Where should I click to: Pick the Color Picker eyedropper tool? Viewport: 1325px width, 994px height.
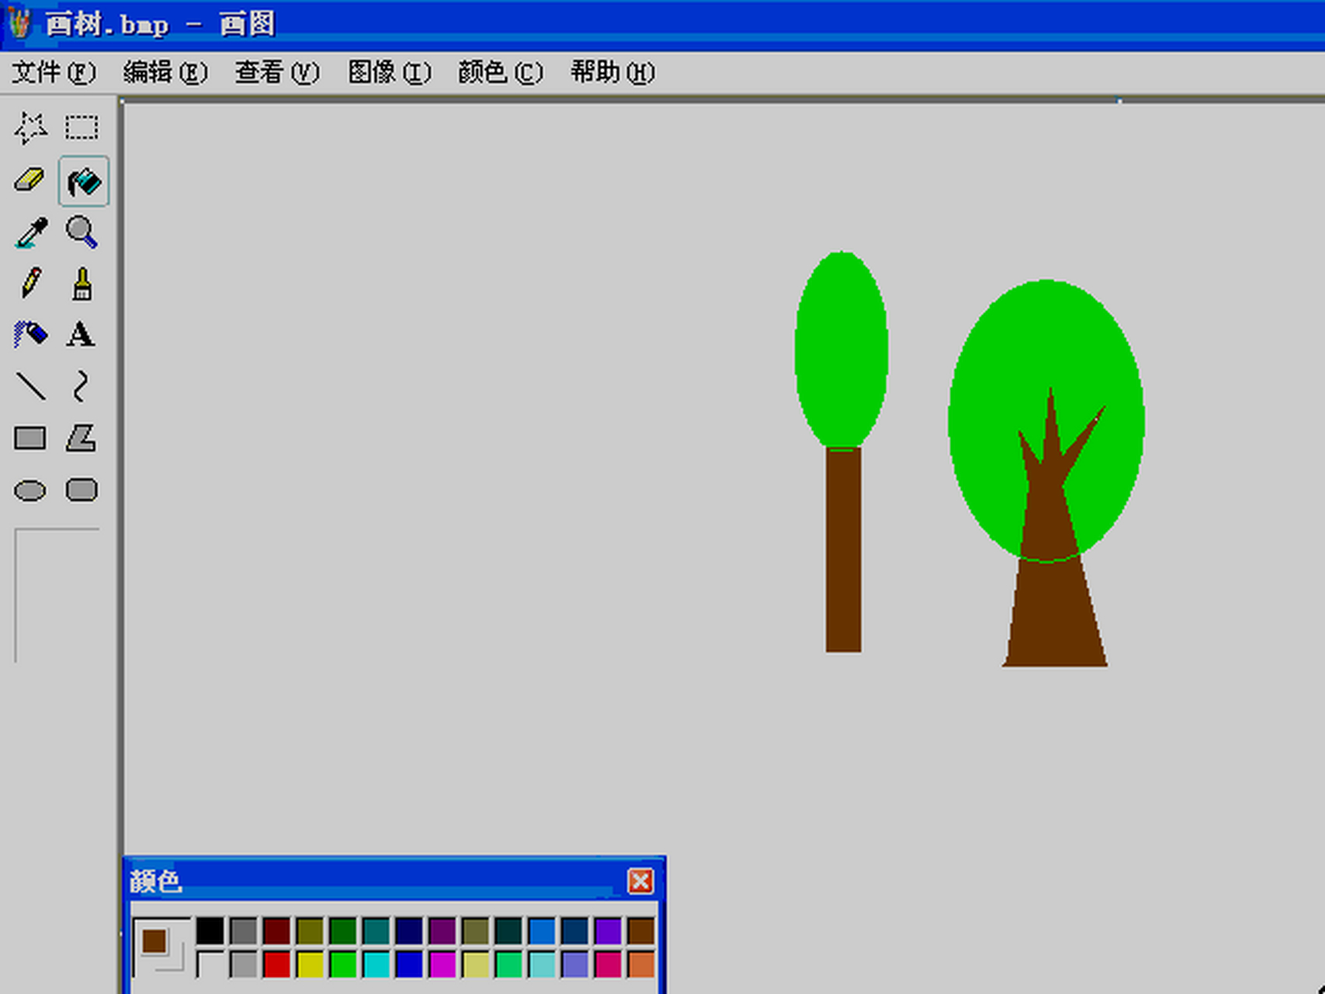[x=29, y=233]
